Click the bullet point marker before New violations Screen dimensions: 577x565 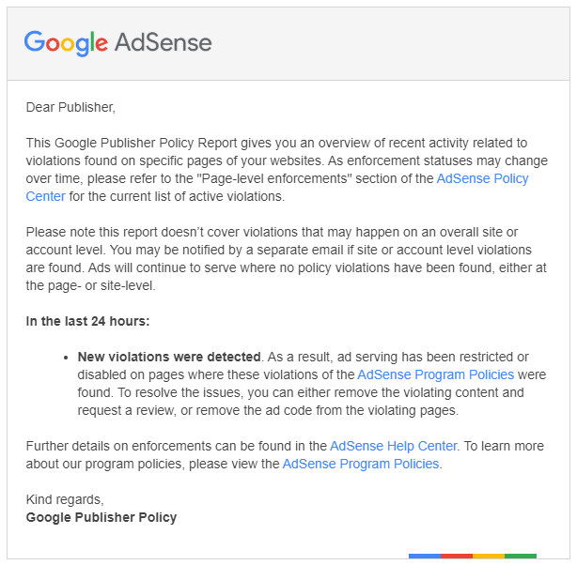click(x=66, y=358)
